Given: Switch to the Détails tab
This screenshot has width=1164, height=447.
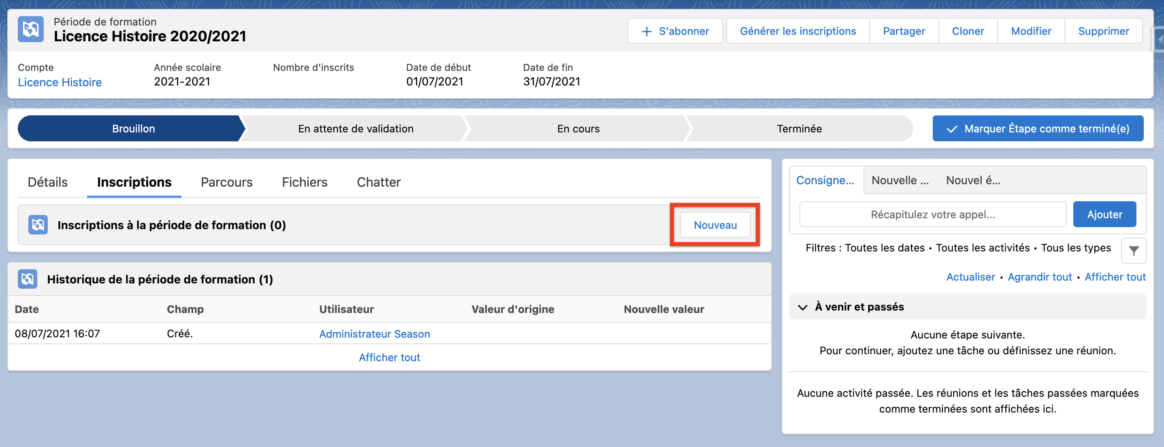Looking at the screenshot, I should point(47,182).
